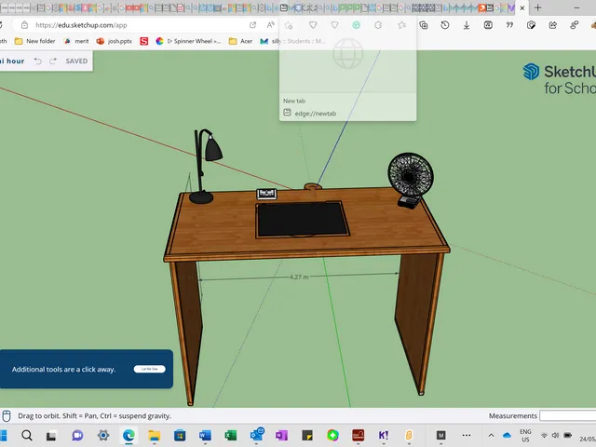Screen dimensions: 596x447
Task: Click the open-in-app icon in address bar
Action: pyautogui.click(x=252, y=25)
